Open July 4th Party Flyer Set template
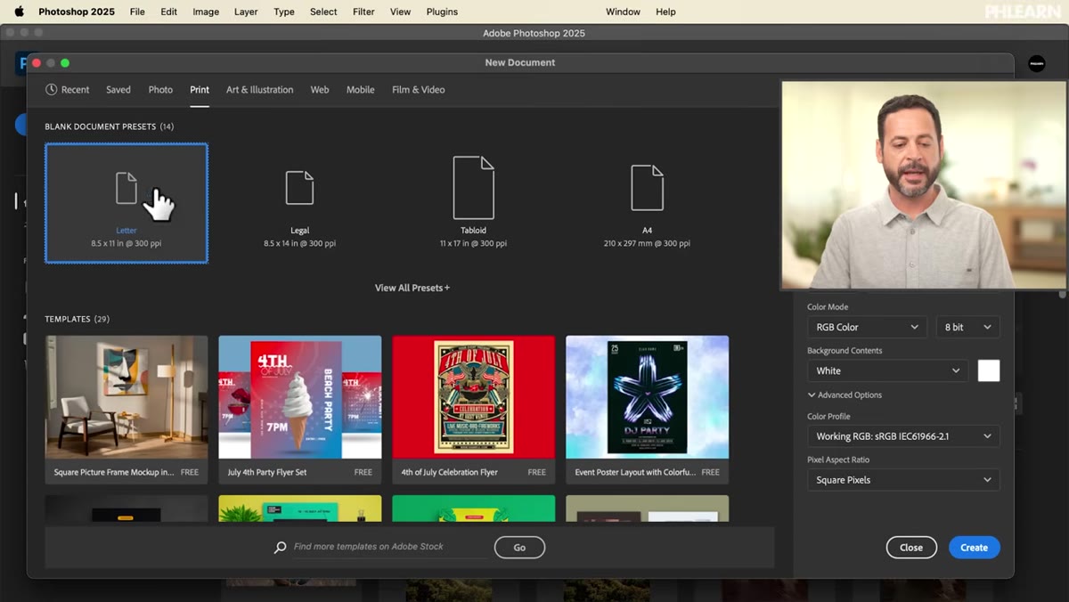 click(299, 410)
